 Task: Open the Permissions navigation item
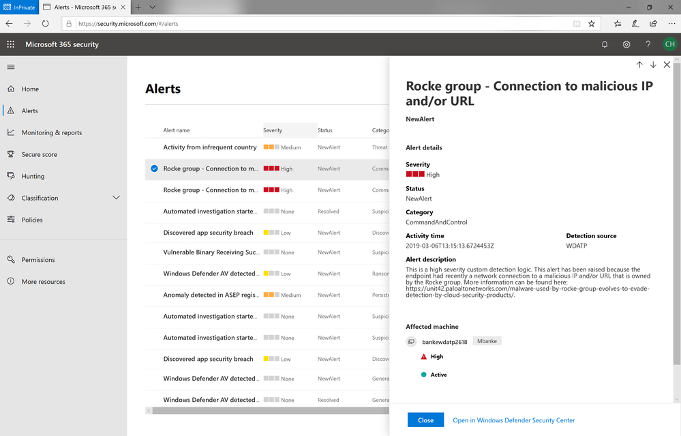coord(63,259)
